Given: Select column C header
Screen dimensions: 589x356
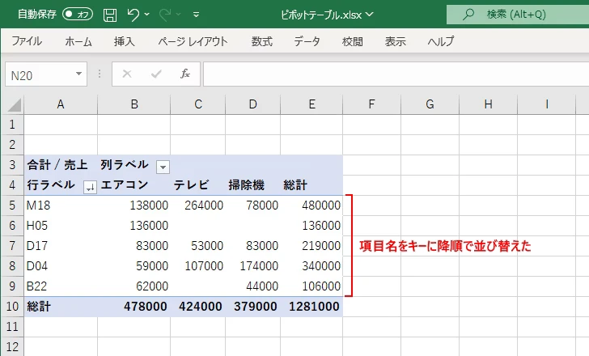Looking at the screenshot, I should point(198,104).
